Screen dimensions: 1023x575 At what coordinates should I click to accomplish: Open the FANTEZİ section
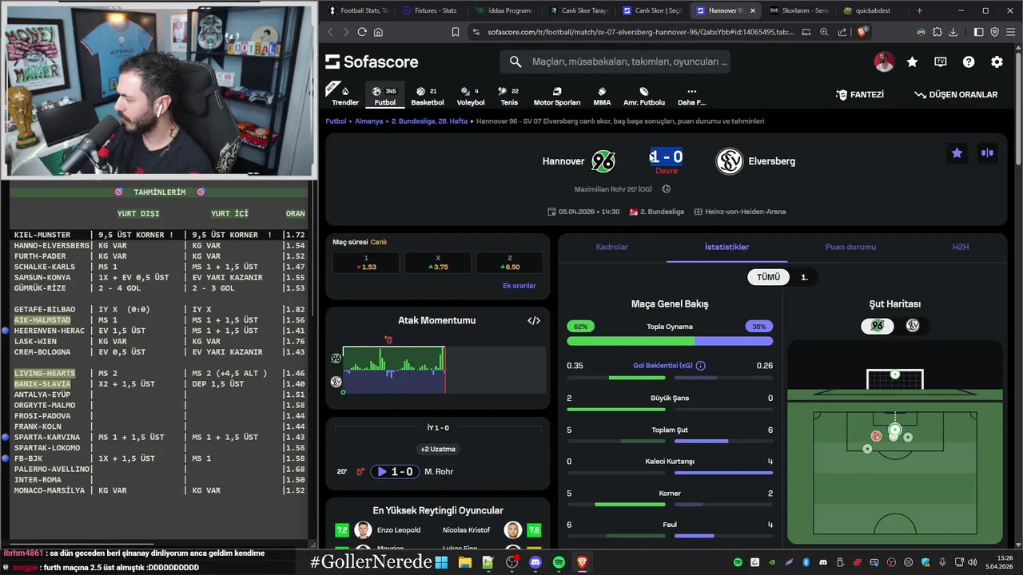pos(860,94)
